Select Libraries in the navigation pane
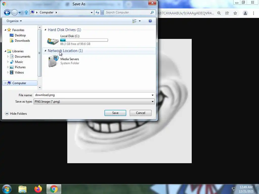Image resolution: width=259 pixels, height=194 pixels. pyautogui.click(x=18, y=51)
